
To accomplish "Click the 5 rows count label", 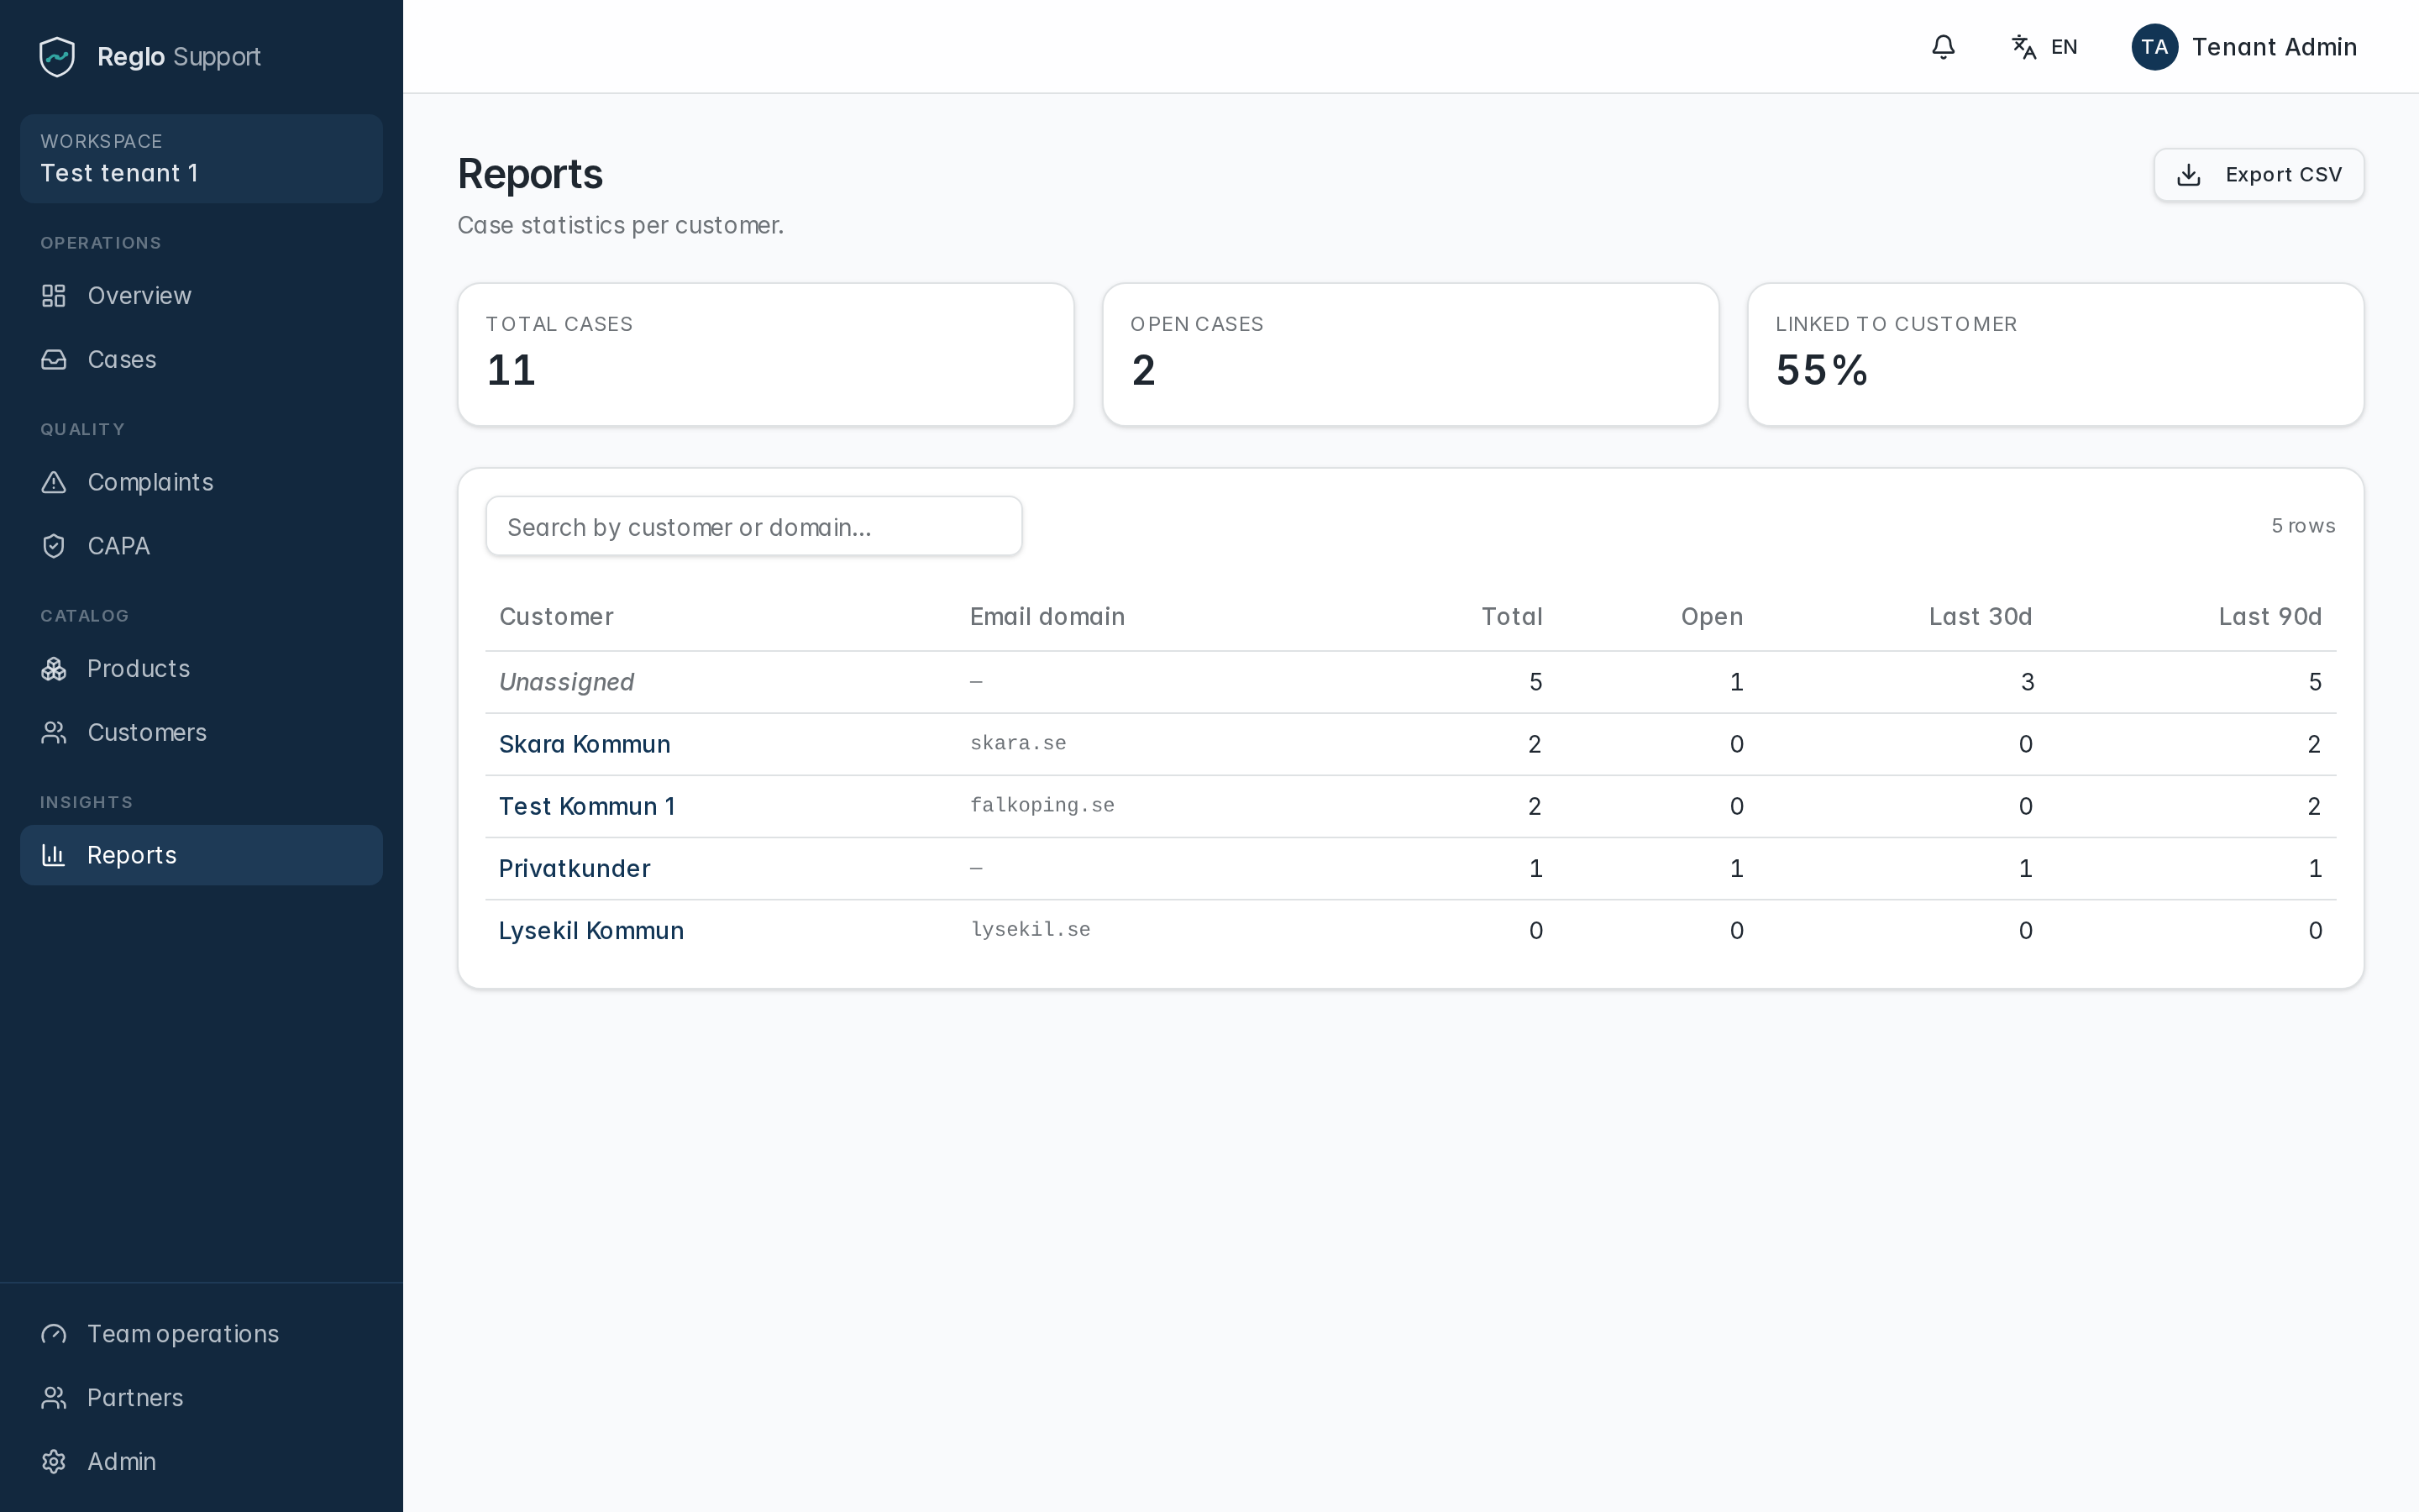I will (2303, 526).
